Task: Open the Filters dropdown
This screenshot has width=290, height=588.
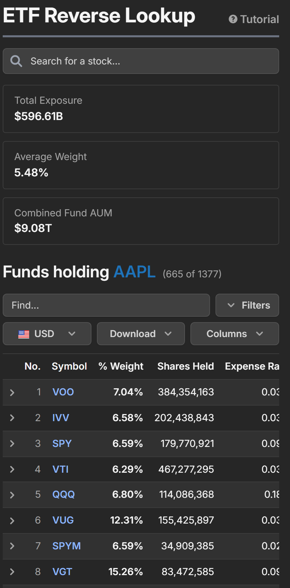Action: (x=247, y=305)
